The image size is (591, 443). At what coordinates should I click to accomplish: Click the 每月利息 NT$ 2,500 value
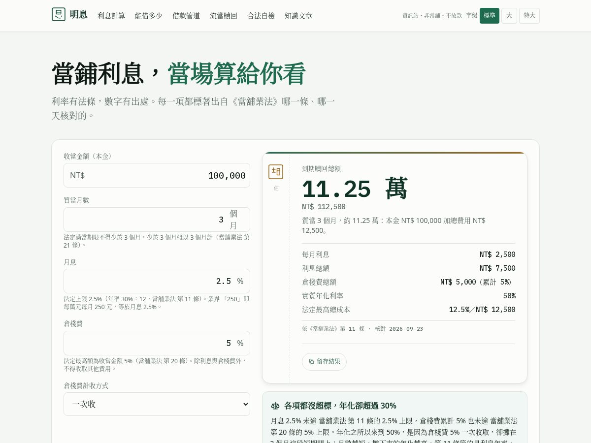click(497, 254)
